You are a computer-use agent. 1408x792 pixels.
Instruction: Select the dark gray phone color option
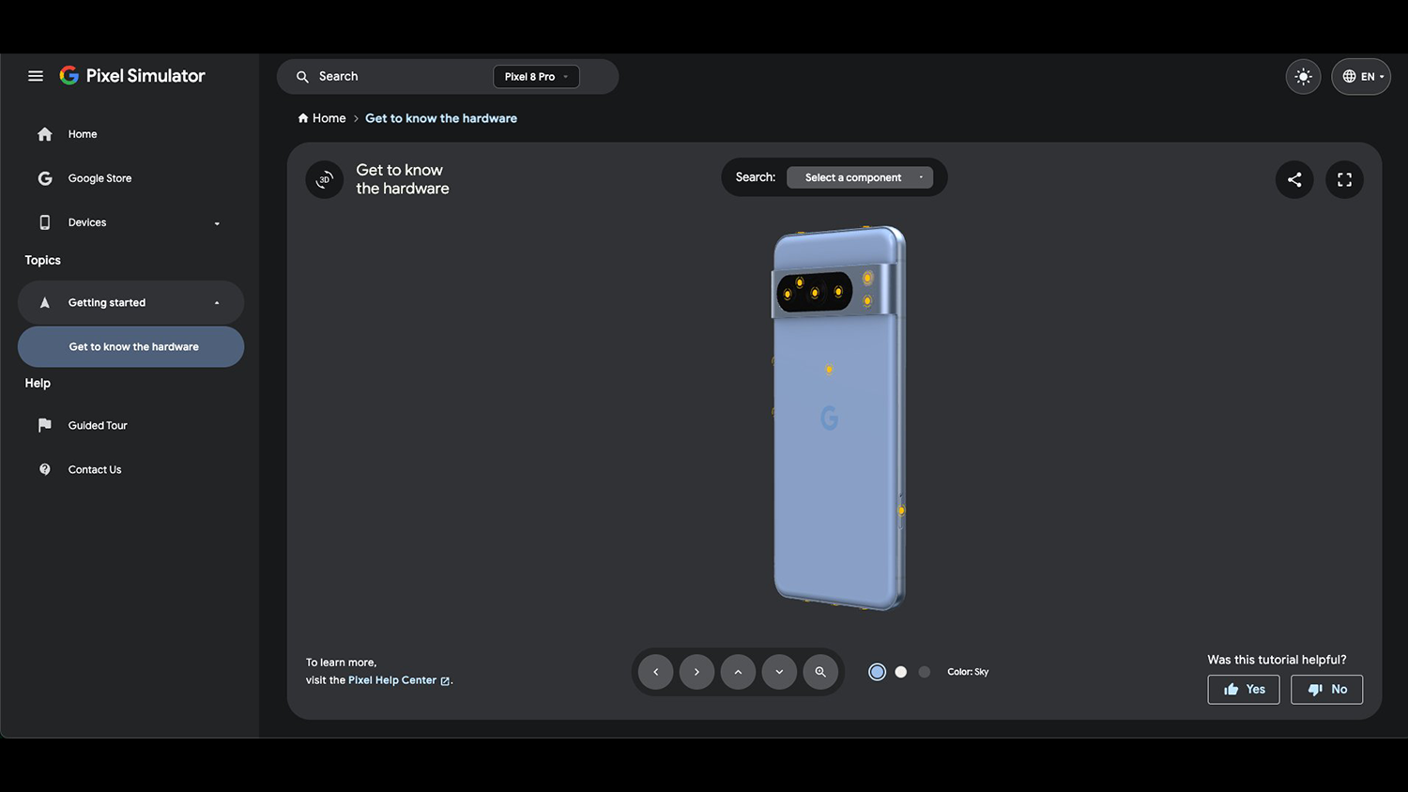pyautogui.click(x=925, y=672)
